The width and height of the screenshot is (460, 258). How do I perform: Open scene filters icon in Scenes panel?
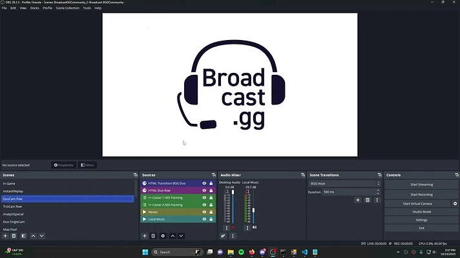tap(23, 235)
